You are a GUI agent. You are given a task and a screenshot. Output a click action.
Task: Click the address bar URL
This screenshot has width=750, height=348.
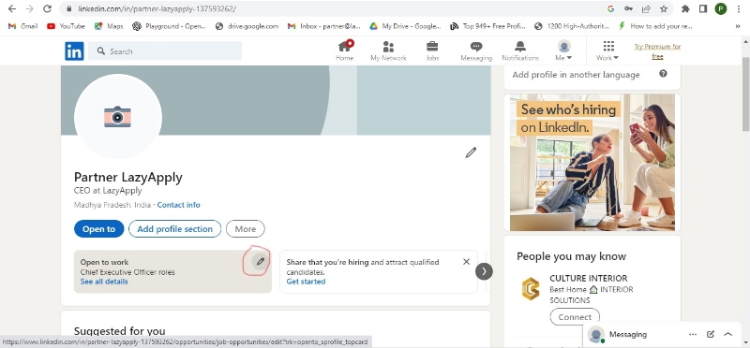pos(157,8)
